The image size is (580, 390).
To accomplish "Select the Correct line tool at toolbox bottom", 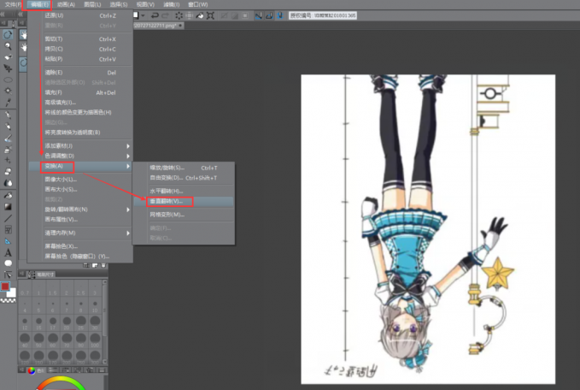I will point(8,275).
